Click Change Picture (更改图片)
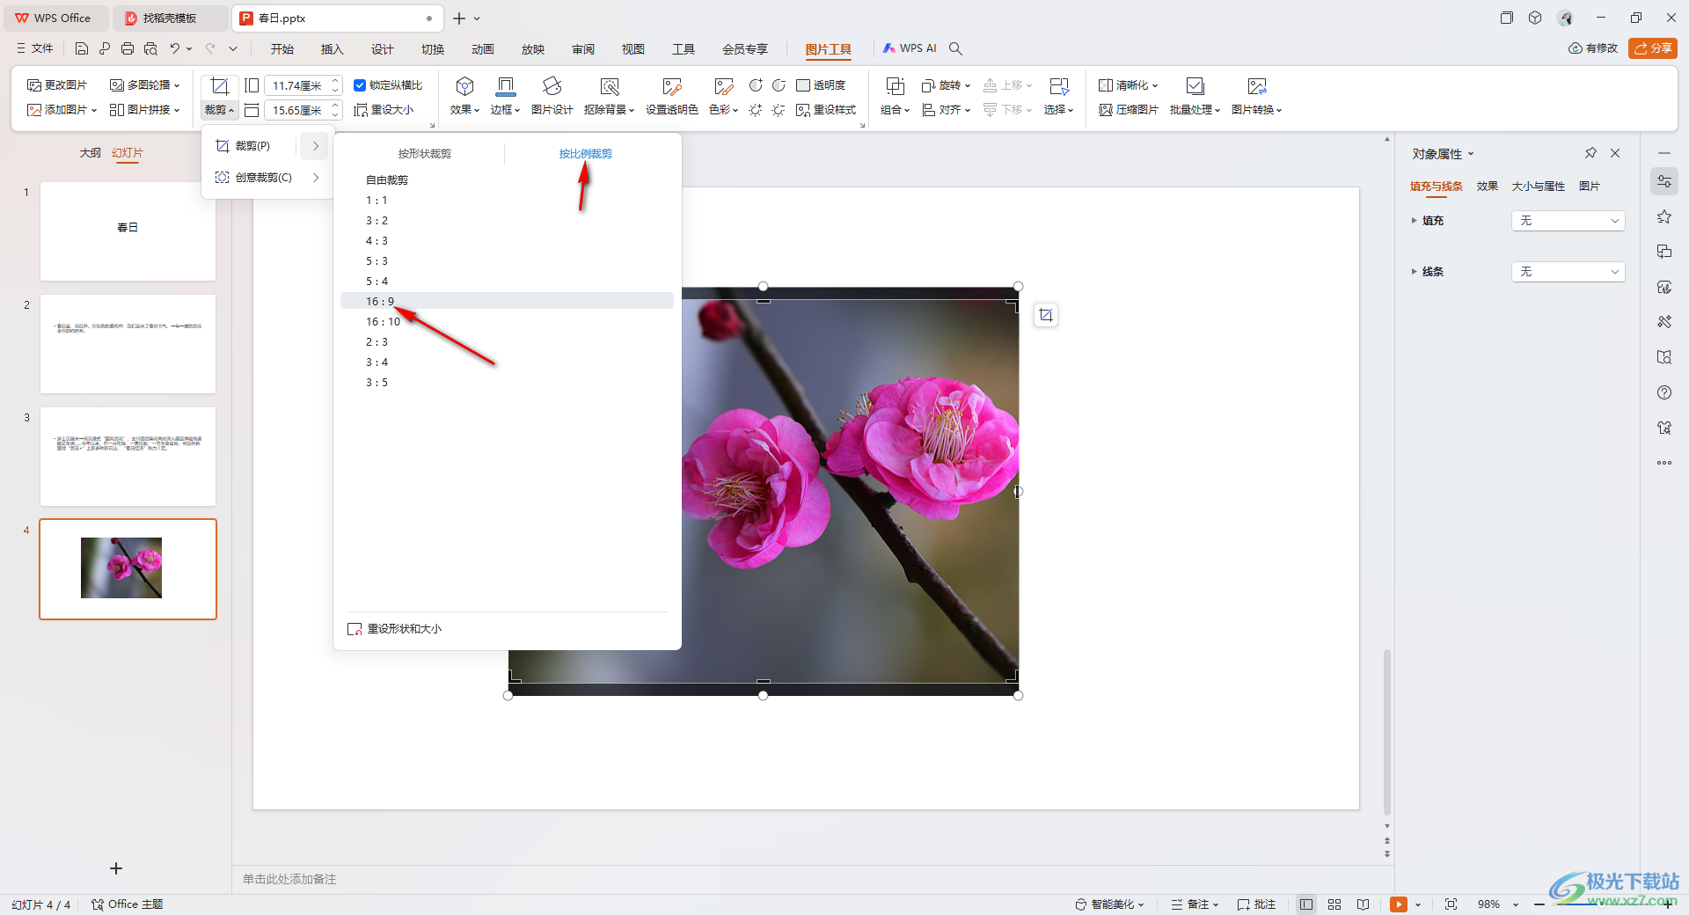The width and height of the screenshot is (1689, 915). click(57, 85)
